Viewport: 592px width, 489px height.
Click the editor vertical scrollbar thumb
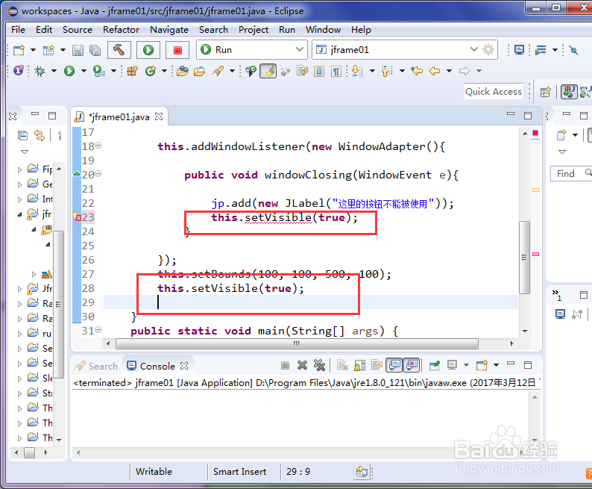click(524, 257)
